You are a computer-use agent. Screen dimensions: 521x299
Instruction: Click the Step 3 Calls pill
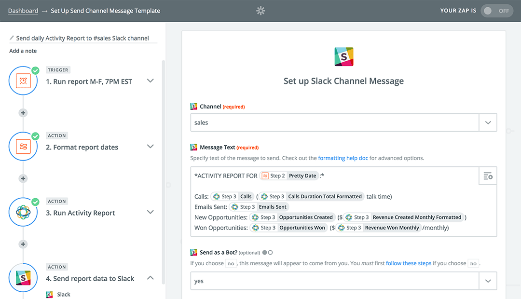[x=232, y=196]
